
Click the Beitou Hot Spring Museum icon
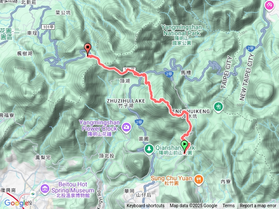tap(44, 189)
